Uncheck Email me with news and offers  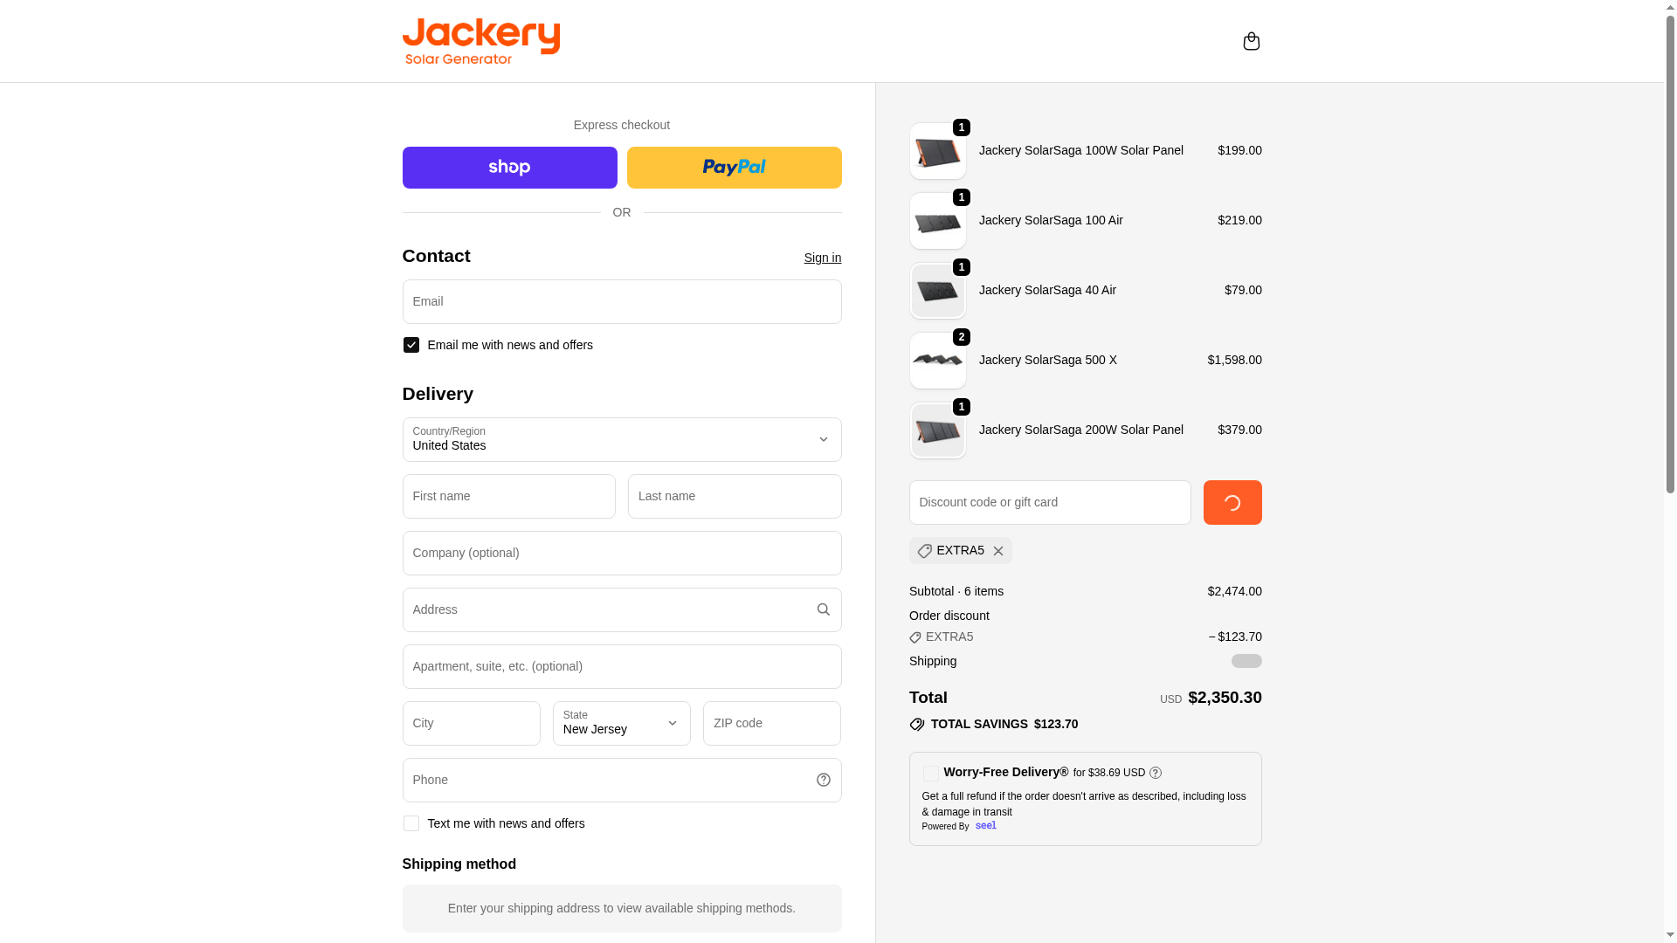(411, 345)
